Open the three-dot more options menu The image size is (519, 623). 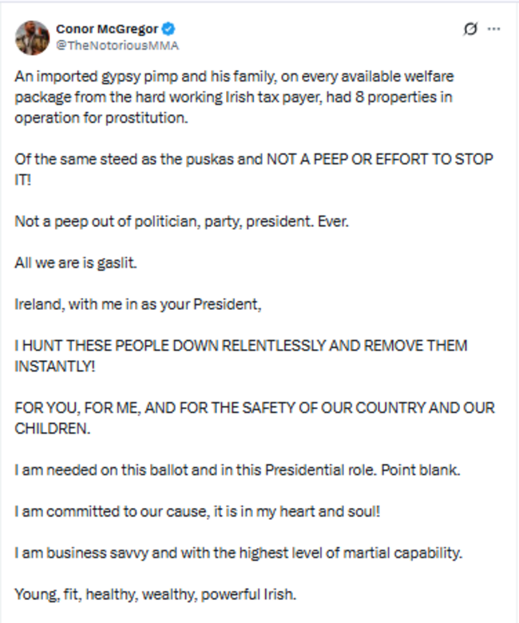493,30
